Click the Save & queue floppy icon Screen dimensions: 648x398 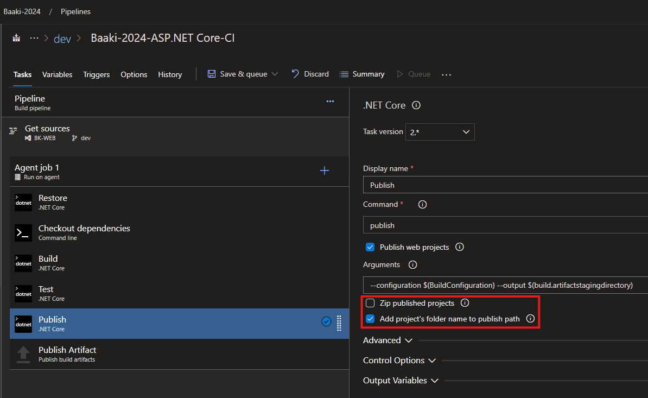pyautogui.click(x=212, y=74)
